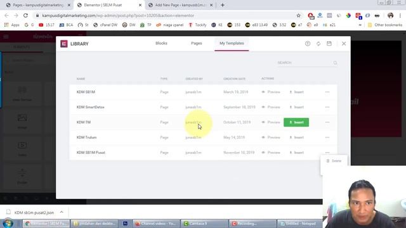Open the YouTube 15.17 bookmark
406x228 pixels.
[46, 25]
